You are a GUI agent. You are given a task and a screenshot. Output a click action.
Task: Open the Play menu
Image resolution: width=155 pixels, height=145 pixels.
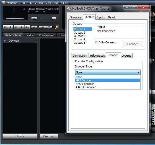coord(30,3)
